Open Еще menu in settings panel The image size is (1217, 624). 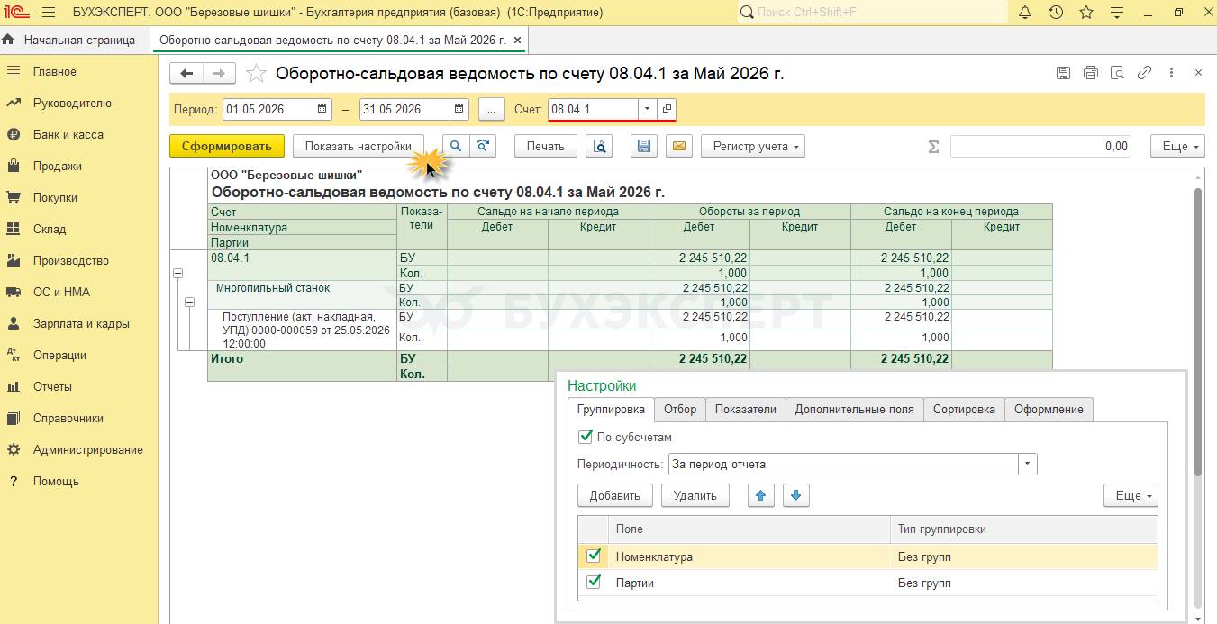tap(1131, 495)
